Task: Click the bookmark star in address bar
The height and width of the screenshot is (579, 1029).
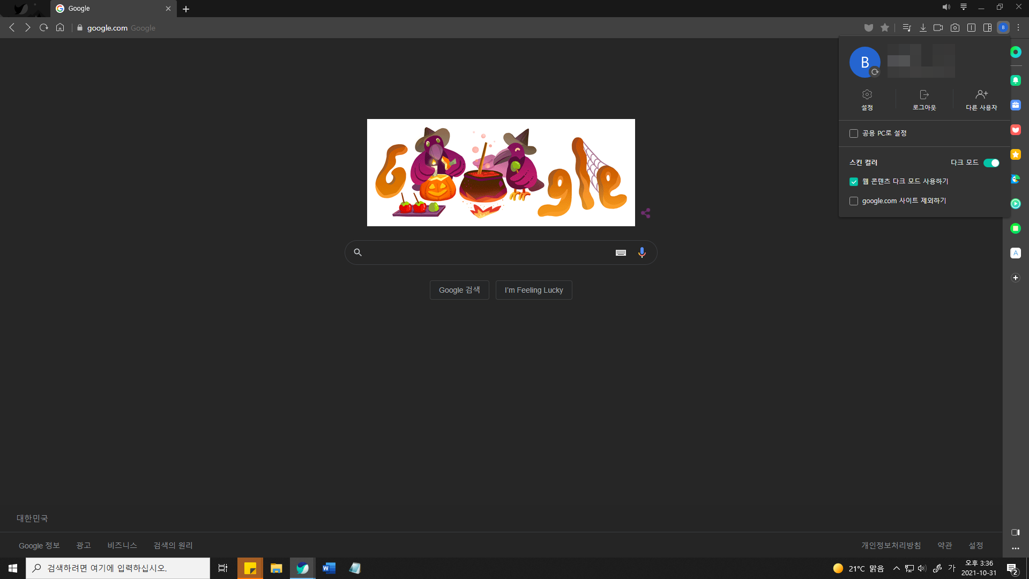Action: tap(885, 28)
